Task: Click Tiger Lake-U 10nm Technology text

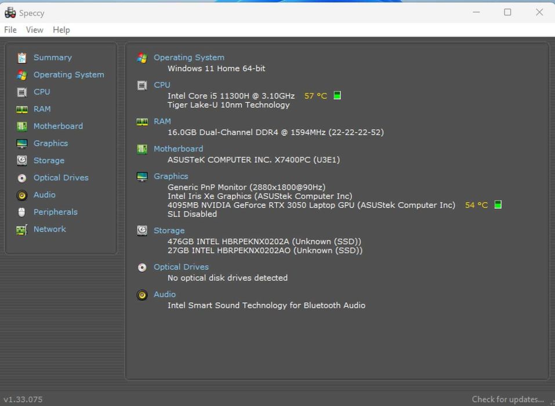Action: (x=228, y=105)
